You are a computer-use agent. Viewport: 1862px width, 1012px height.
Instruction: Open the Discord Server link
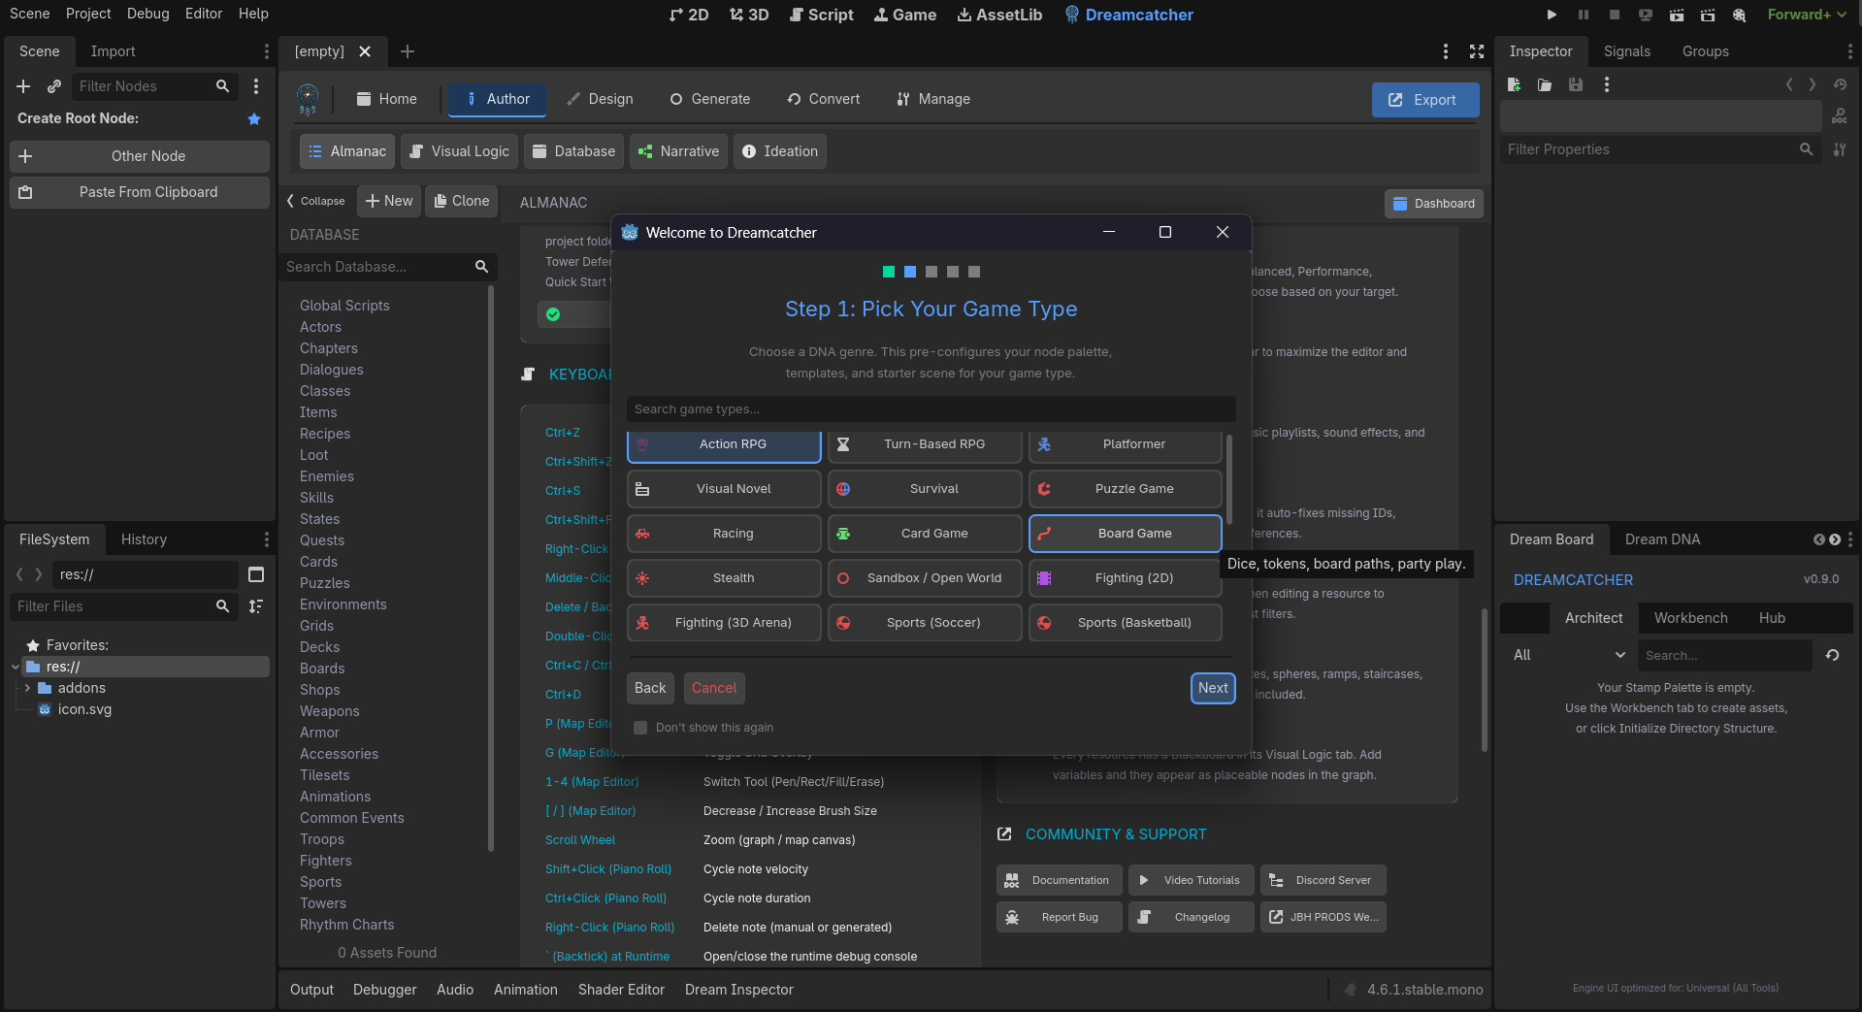1323,880
